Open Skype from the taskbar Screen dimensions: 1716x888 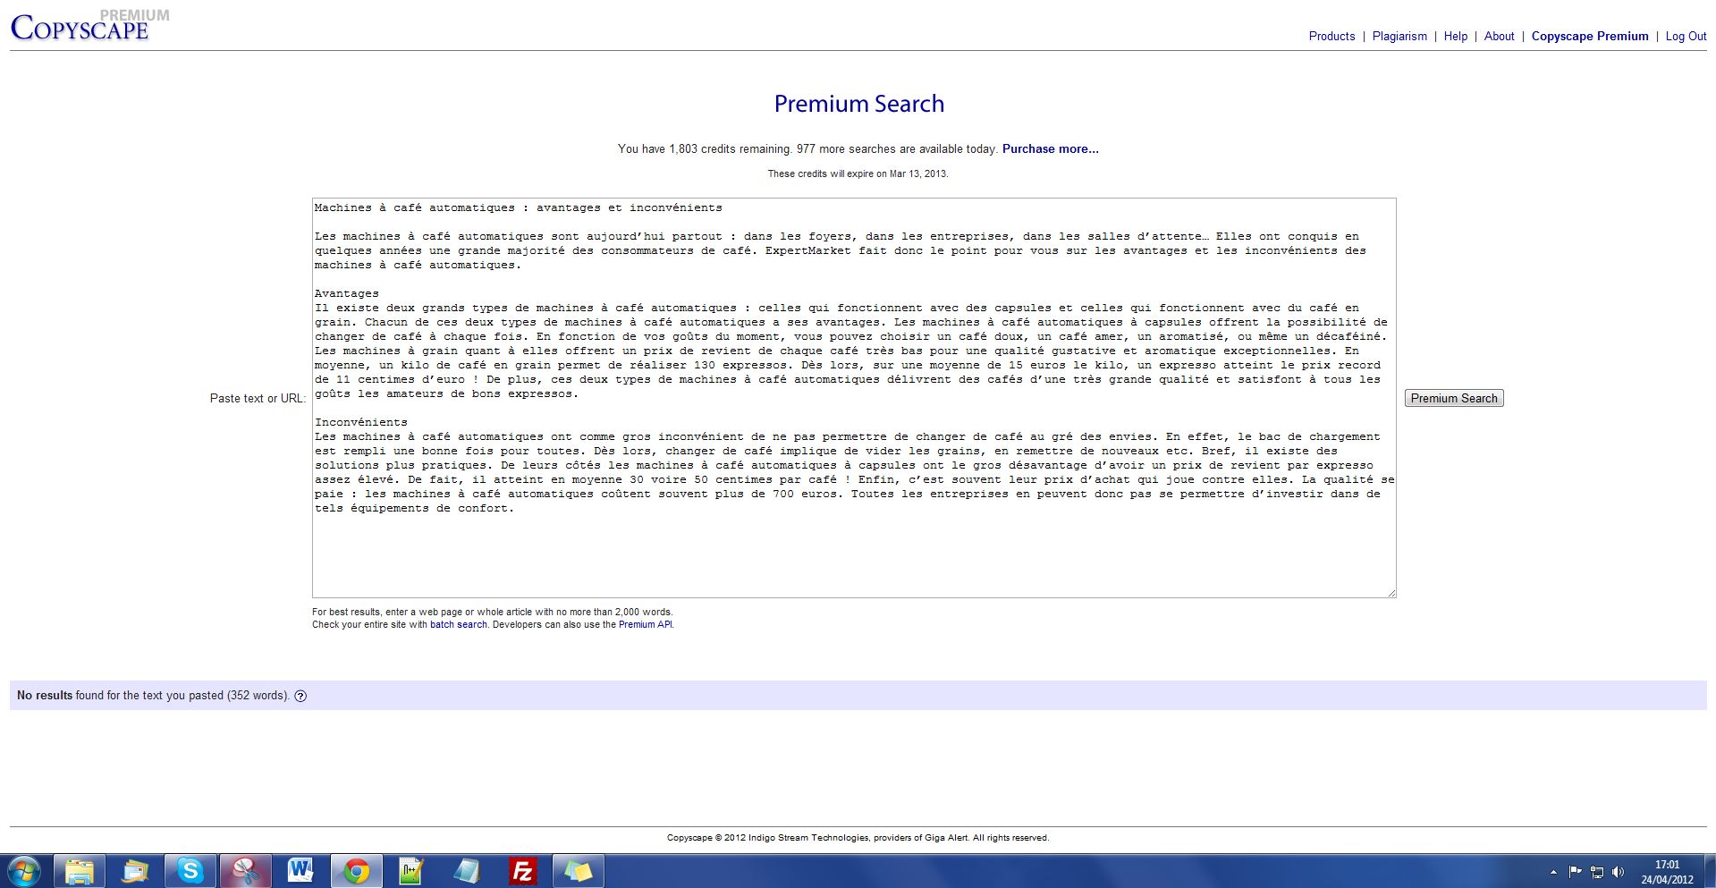pyautogui.click(x=190, y=870)
